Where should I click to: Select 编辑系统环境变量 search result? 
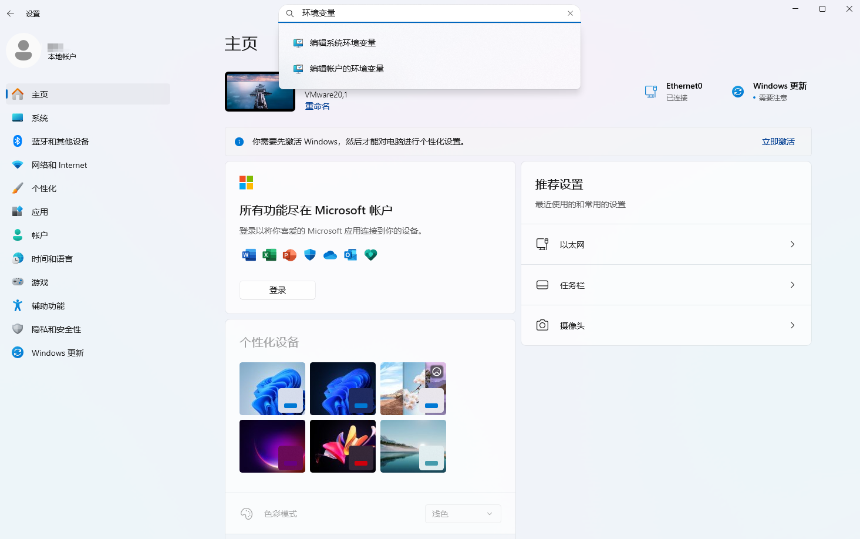click(x=342, y=43)
